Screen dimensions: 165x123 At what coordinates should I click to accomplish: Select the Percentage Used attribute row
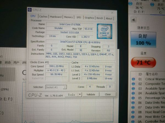point(148,98)
